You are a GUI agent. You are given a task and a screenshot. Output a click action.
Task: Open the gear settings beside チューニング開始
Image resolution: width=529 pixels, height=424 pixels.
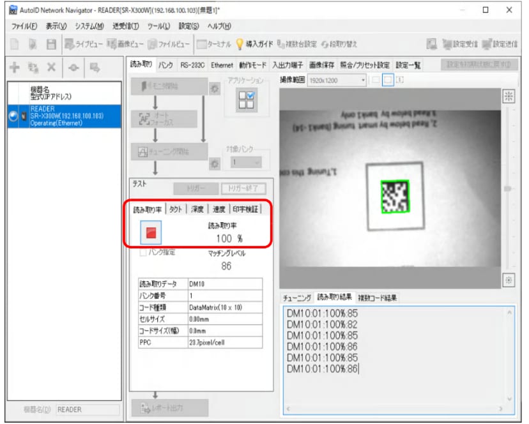coord(215,164)
